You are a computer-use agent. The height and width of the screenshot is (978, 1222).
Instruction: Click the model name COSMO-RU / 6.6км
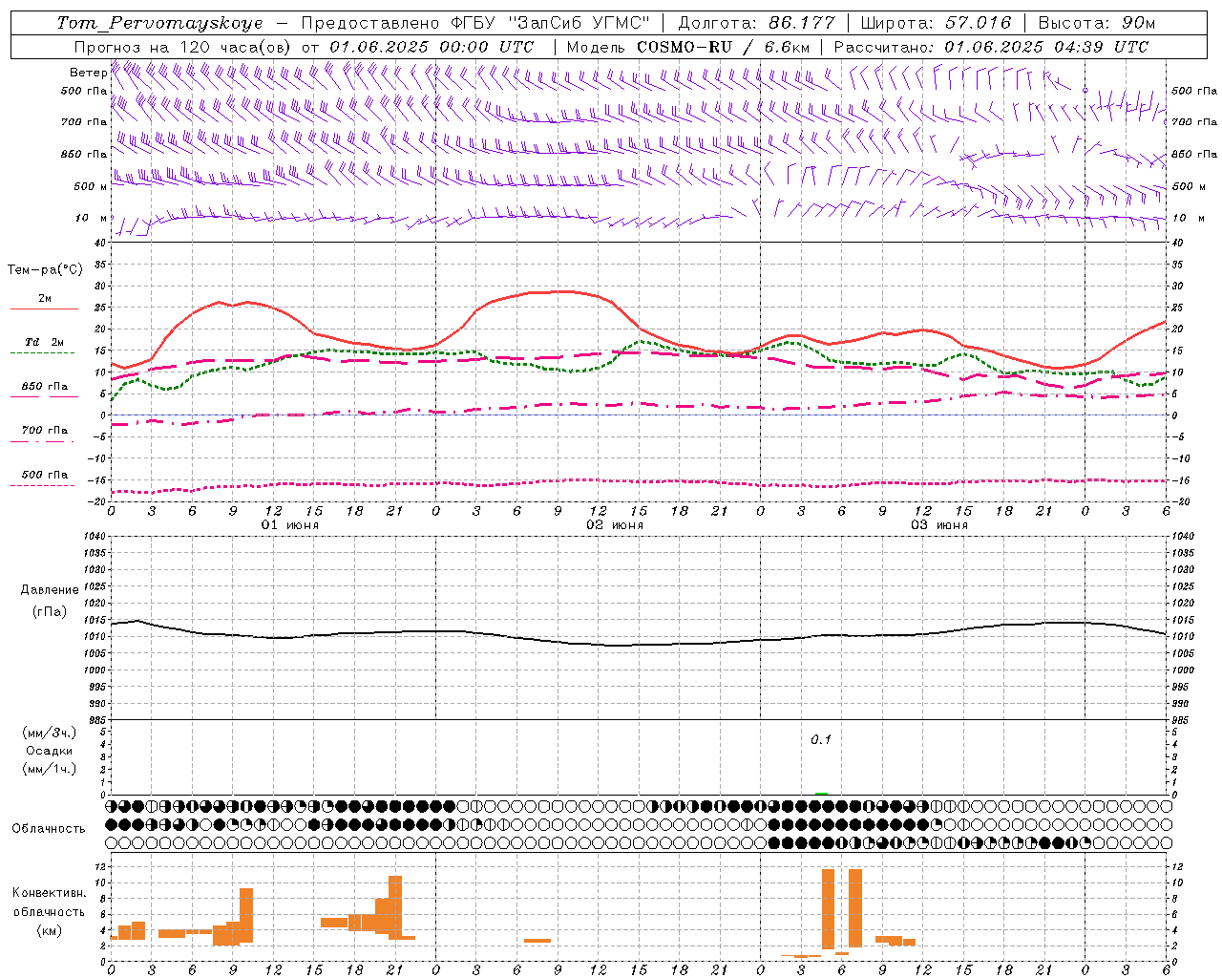click(723, 46)
